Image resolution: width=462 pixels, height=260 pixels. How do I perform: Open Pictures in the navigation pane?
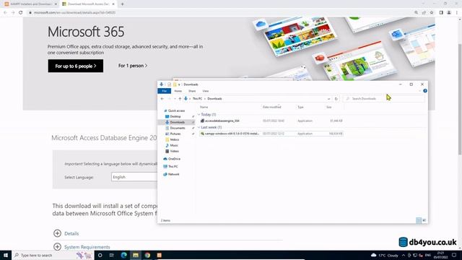(175, 134)
